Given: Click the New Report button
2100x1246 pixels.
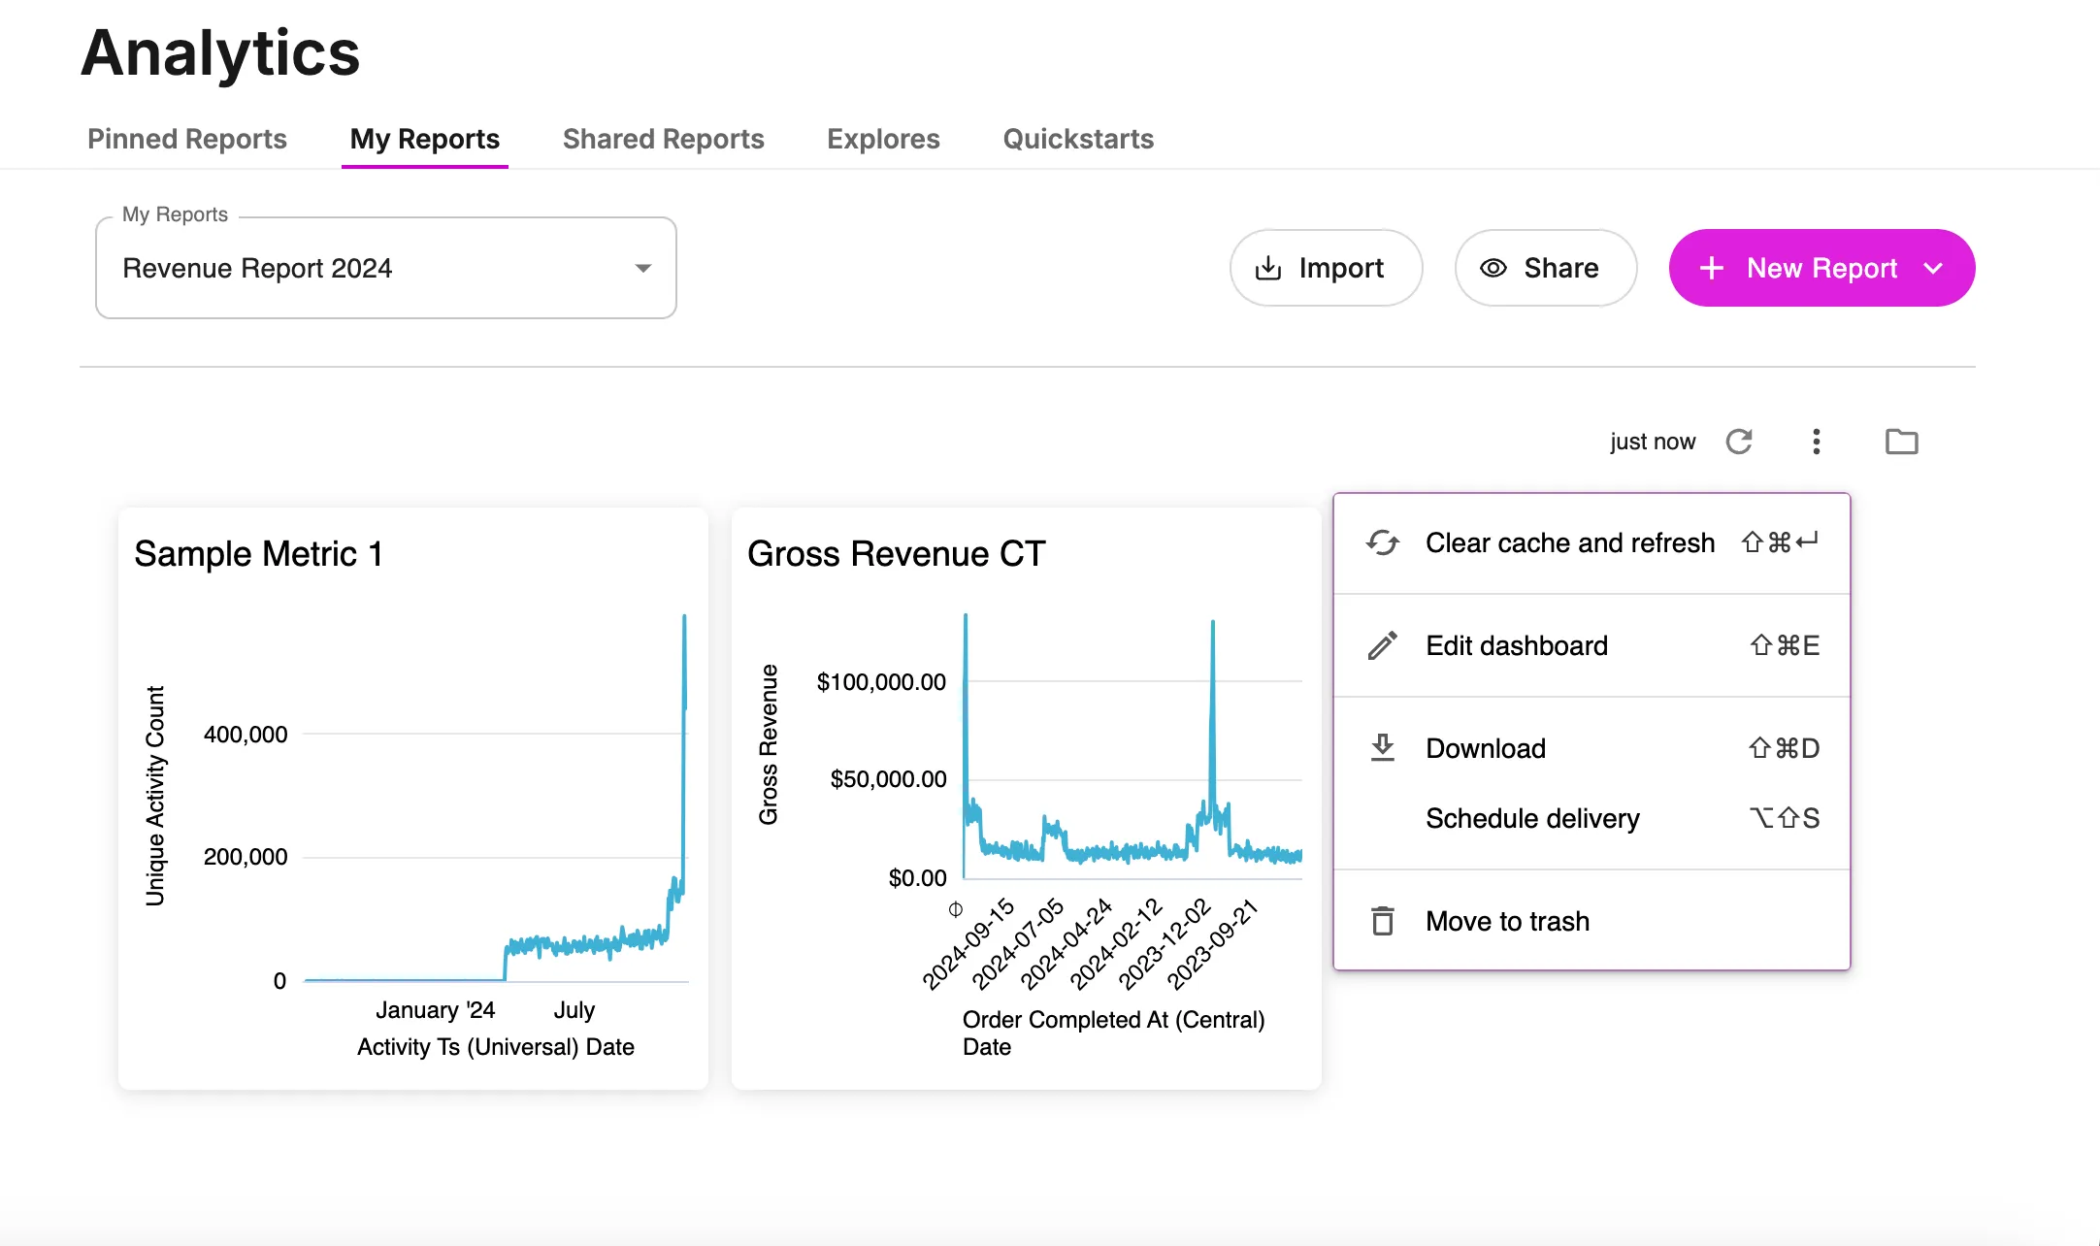Looking at the screenshot, I should (1821, 268).
